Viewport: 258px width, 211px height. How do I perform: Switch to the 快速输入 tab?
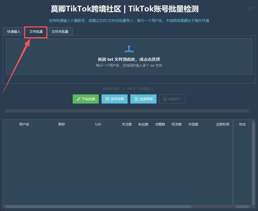14,31
